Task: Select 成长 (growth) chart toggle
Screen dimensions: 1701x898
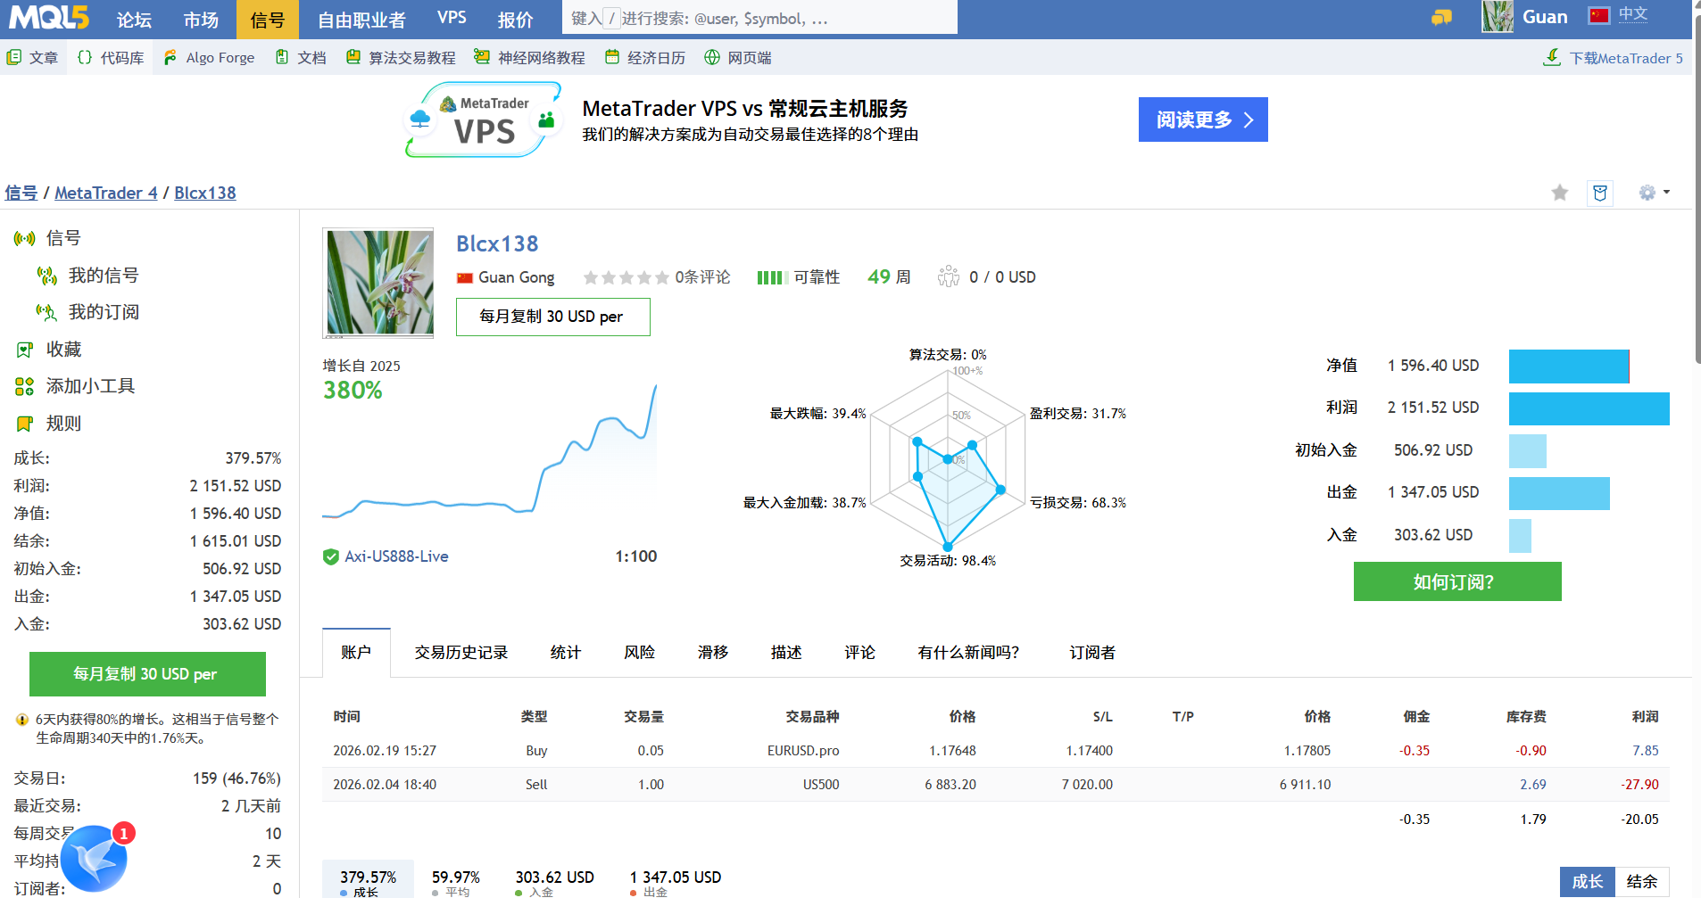Action: click(1587, 881)
